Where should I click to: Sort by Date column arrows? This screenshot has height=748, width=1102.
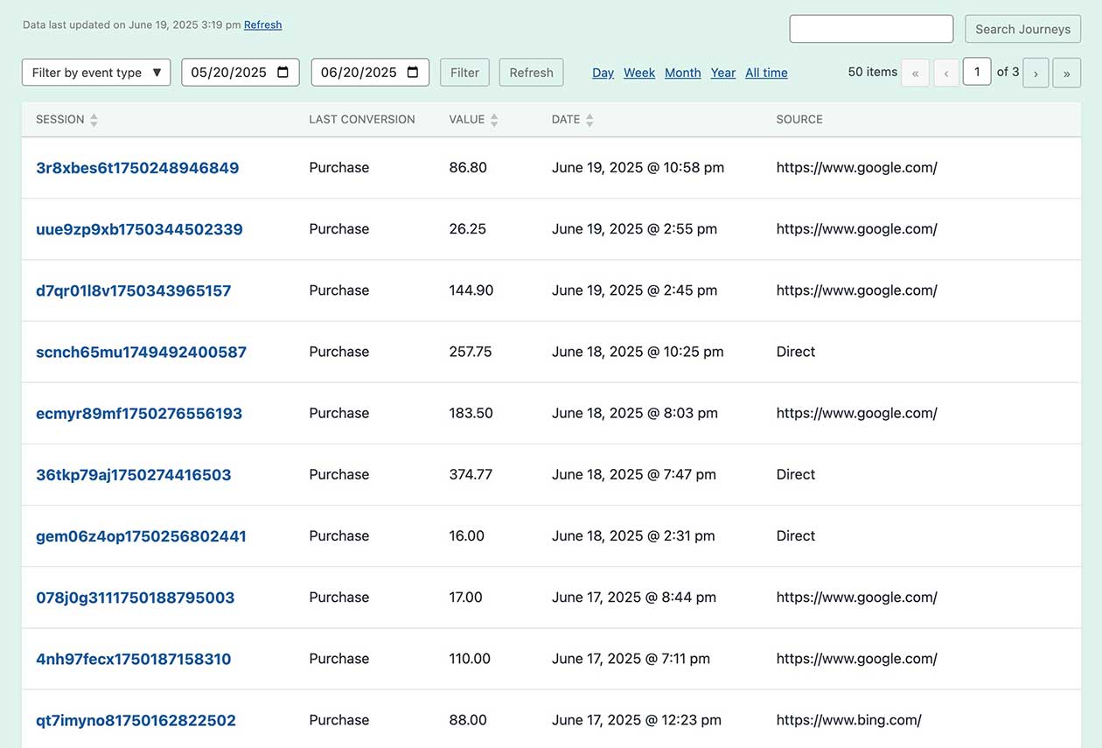click(589, 120)
